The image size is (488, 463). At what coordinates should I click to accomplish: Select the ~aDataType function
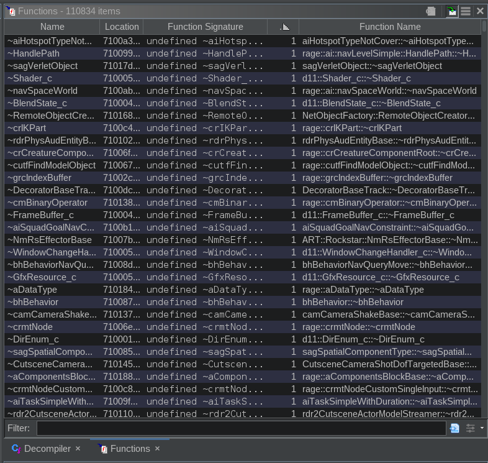coord(243,290)
